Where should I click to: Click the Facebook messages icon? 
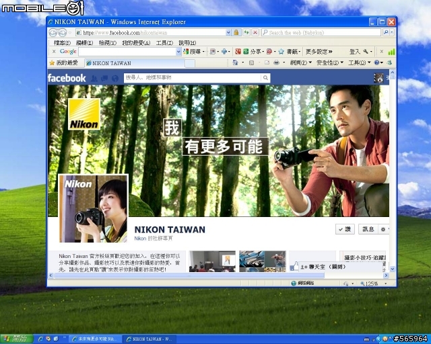click(104, 79)
